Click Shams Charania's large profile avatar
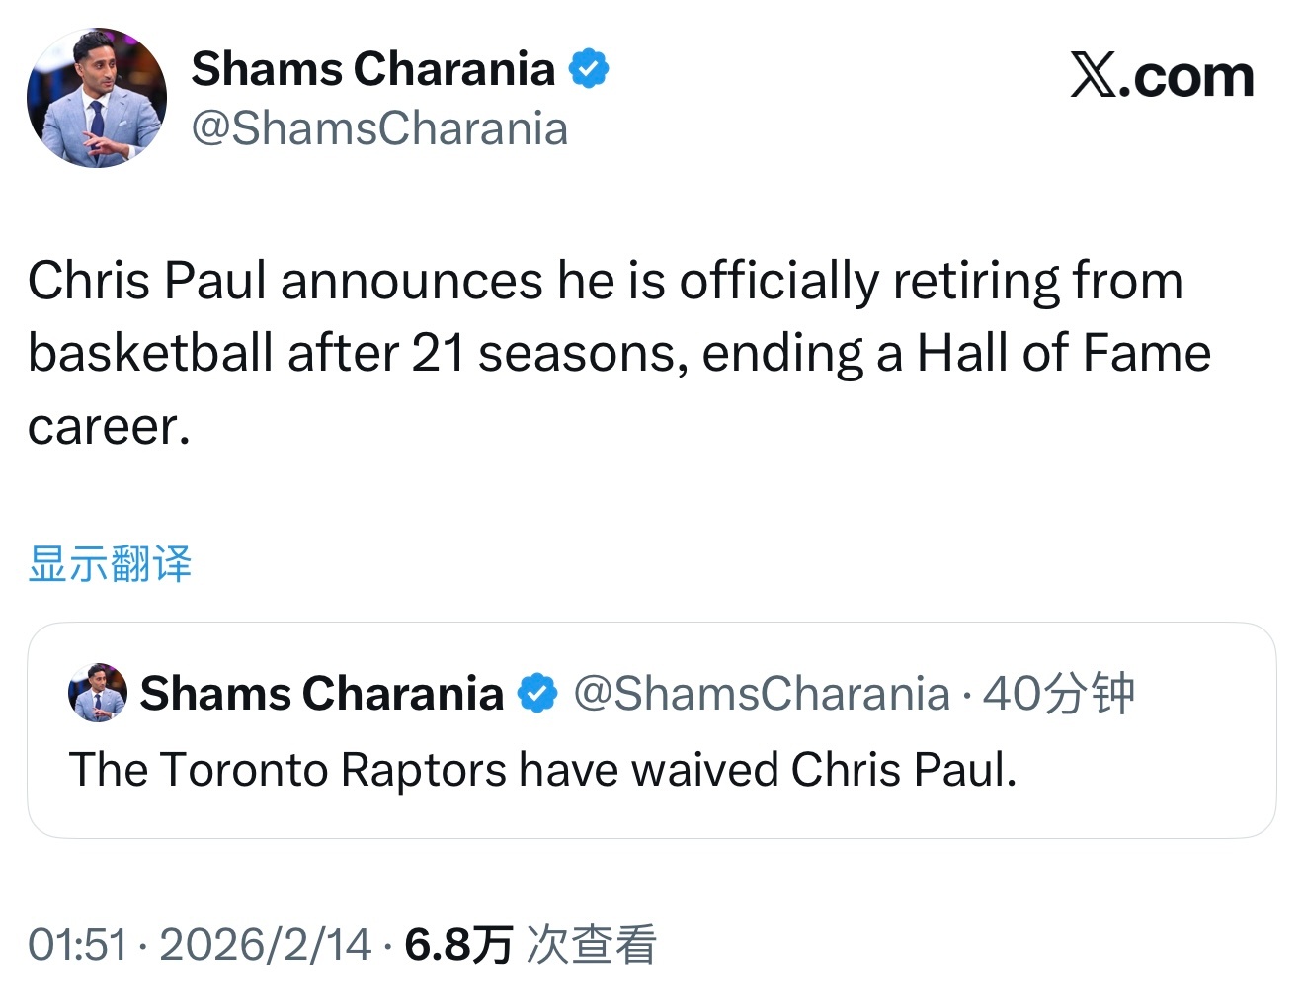The image size is (1304, 1007). tap(97, 98)
